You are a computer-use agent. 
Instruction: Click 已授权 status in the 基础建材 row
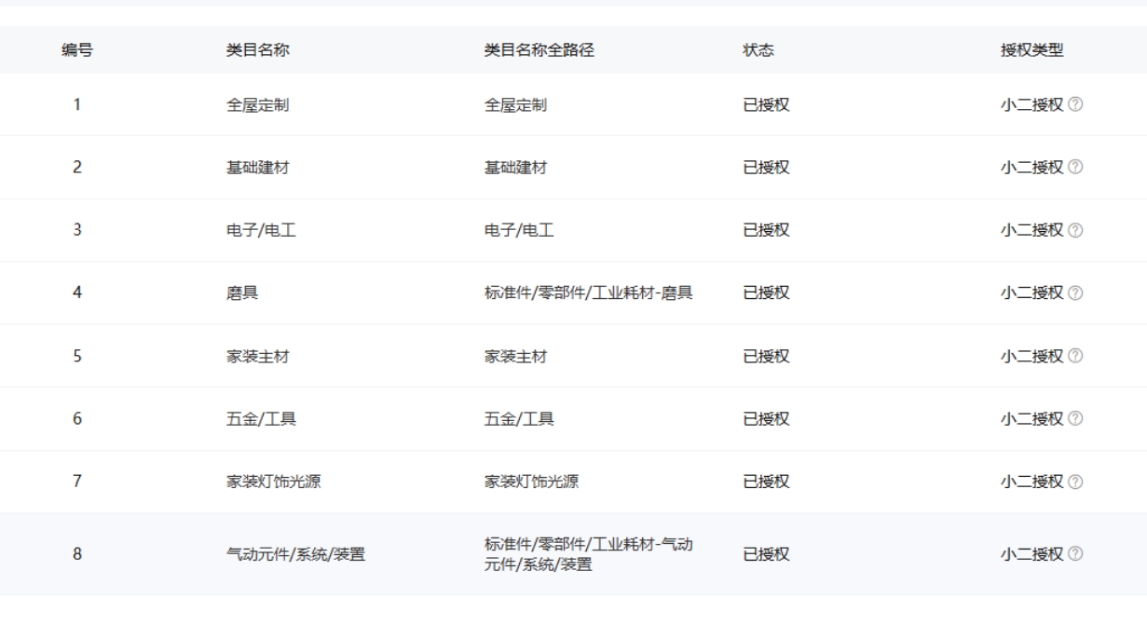pyautogui.click(x=766, y=168)
